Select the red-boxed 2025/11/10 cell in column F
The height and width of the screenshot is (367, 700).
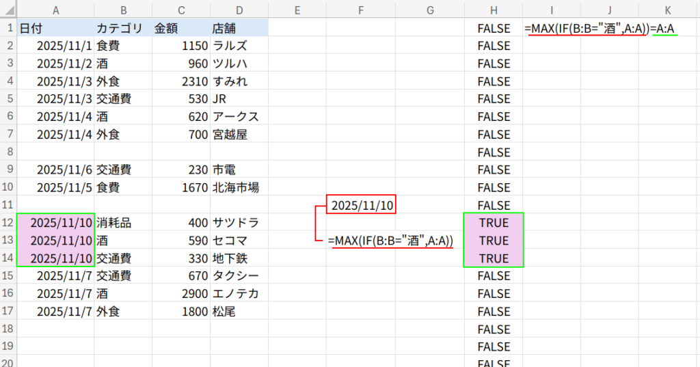(x=362, y=205)
